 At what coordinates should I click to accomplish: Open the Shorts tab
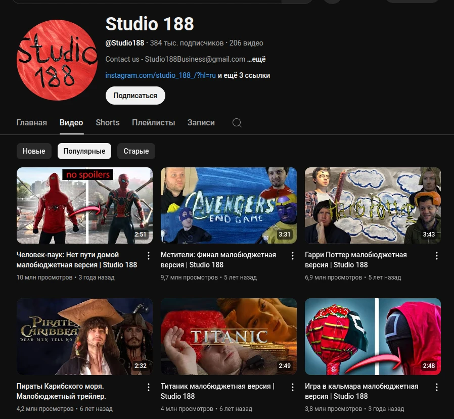[x=108, y=123]
